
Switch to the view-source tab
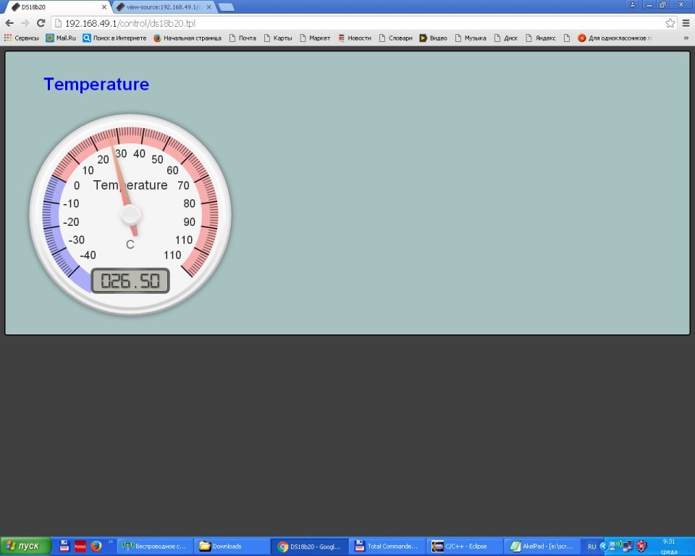[162, 7]
